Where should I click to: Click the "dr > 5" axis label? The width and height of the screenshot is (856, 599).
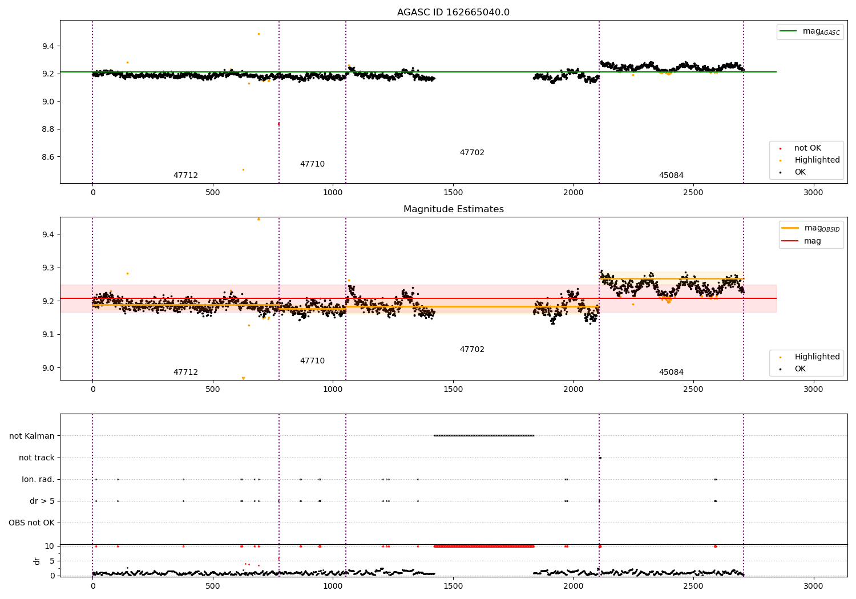(x=42, y=501)
